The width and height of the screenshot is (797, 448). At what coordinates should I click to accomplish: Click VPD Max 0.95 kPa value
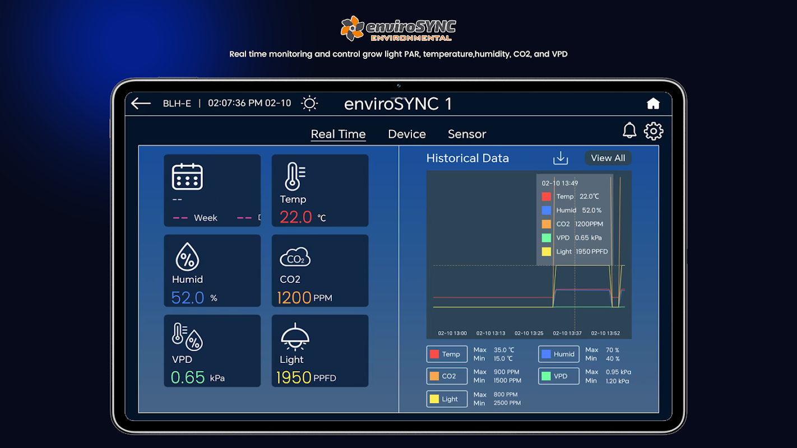618,372
